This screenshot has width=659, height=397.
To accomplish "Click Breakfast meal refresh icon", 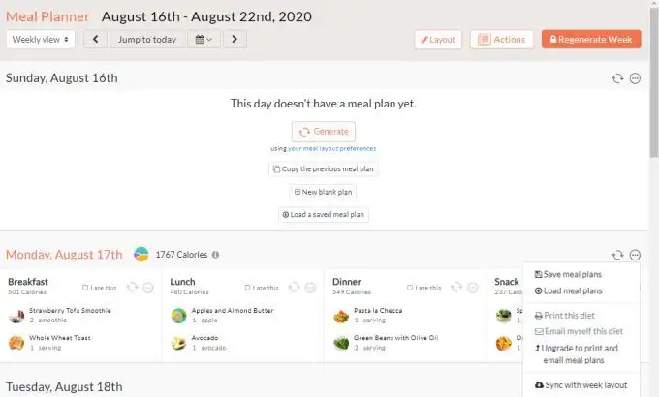I will pos(133,288).
